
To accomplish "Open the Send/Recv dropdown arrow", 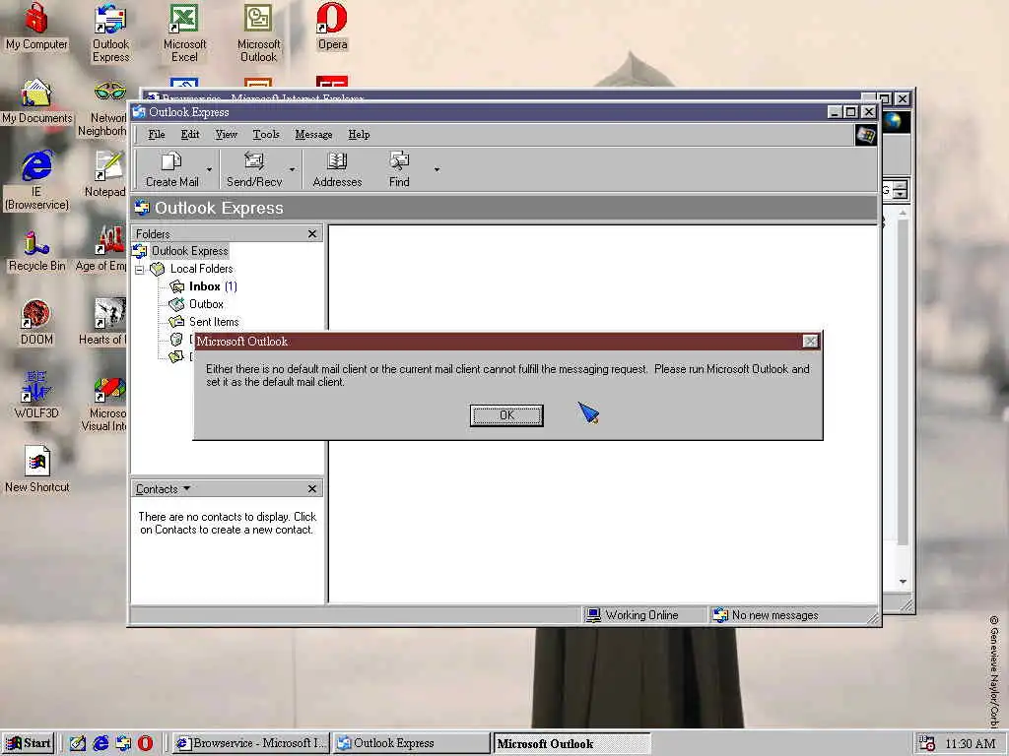I will [292, 169].
